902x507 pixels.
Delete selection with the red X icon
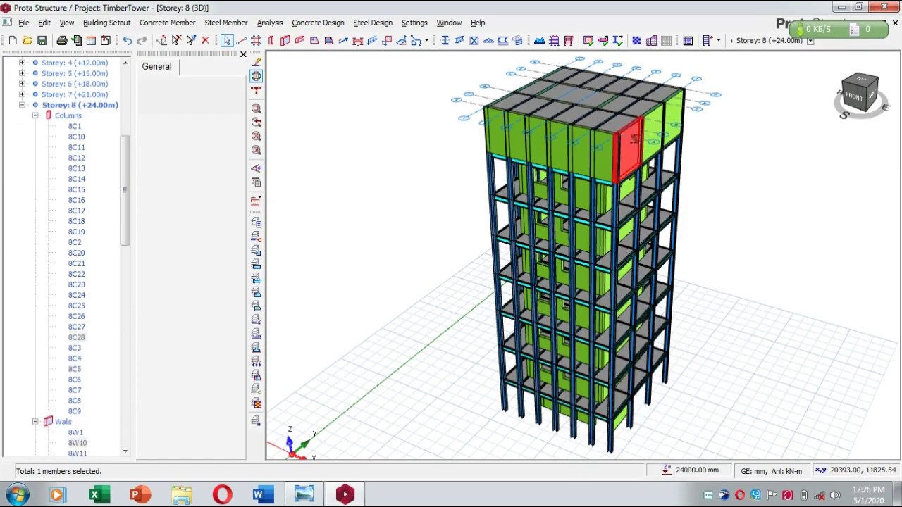coord(206,41)
